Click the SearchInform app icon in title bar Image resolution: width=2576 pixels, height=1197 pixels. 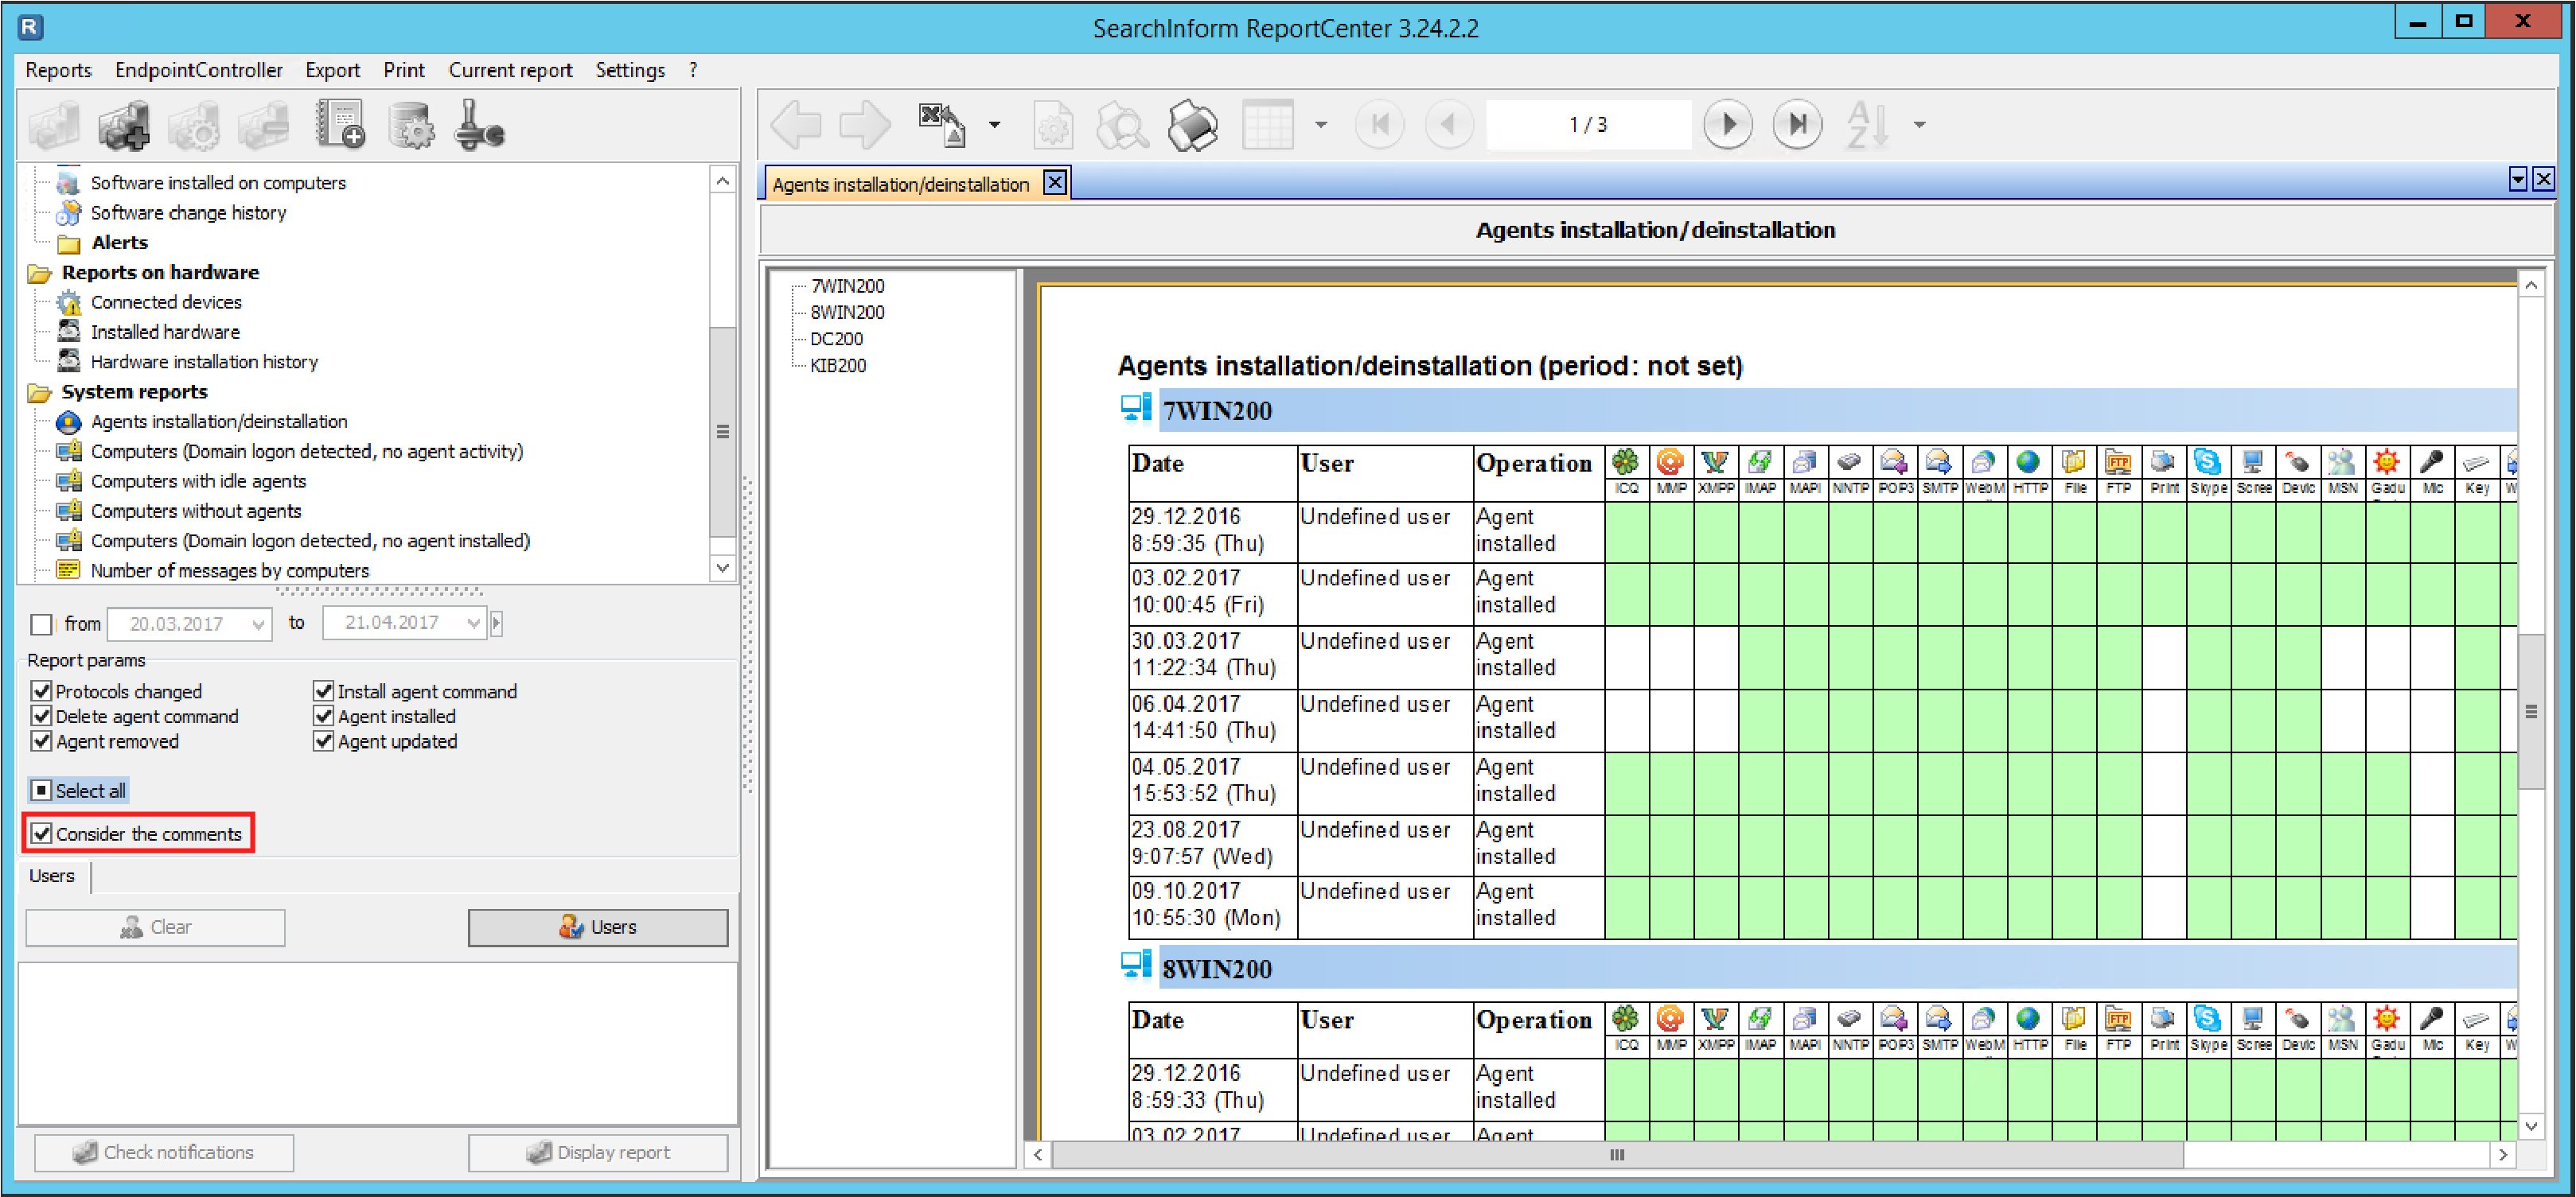coord(30,27)
